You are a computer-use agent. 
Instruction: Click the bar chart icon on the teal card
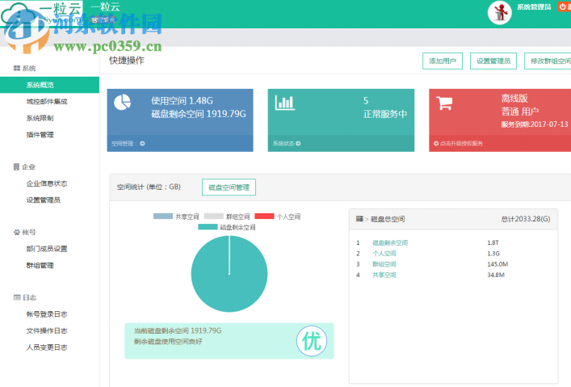click(x=285, y=103)
